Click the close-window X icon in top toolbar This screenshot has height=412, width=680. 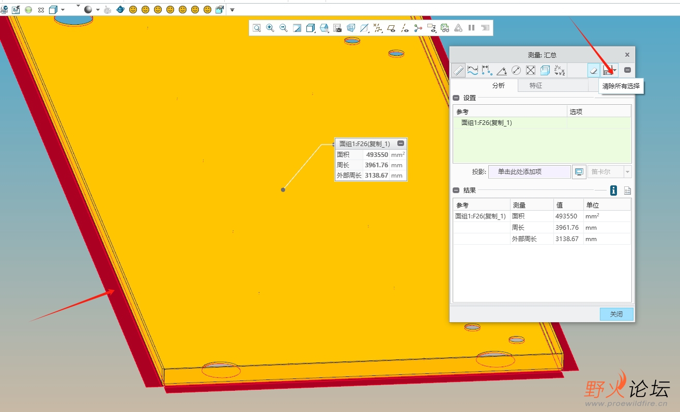coord(41,10)
